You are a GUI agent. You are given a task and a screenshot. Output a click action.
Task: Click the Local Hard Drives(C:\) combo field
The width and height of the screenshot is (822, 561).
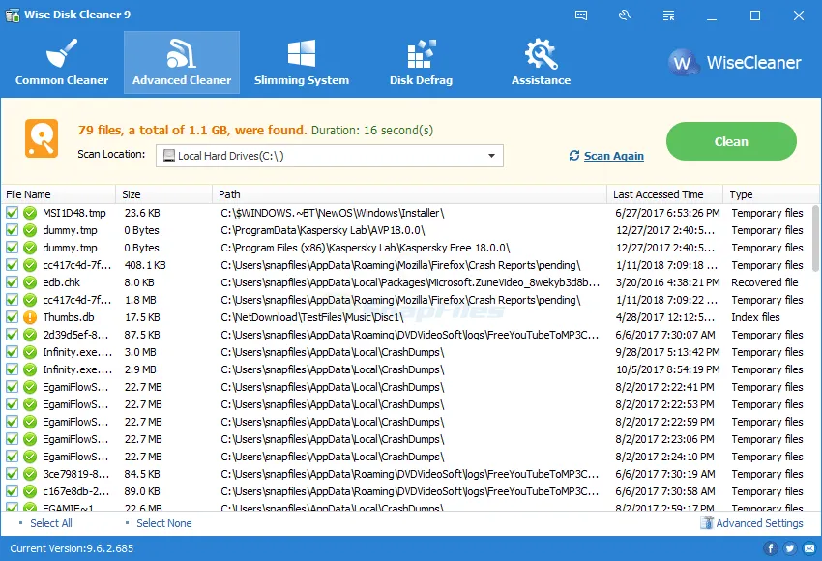[x=329, y=156]
